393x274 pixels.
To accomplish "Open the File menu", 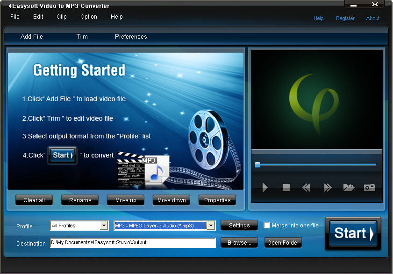I will pos(15,17).
